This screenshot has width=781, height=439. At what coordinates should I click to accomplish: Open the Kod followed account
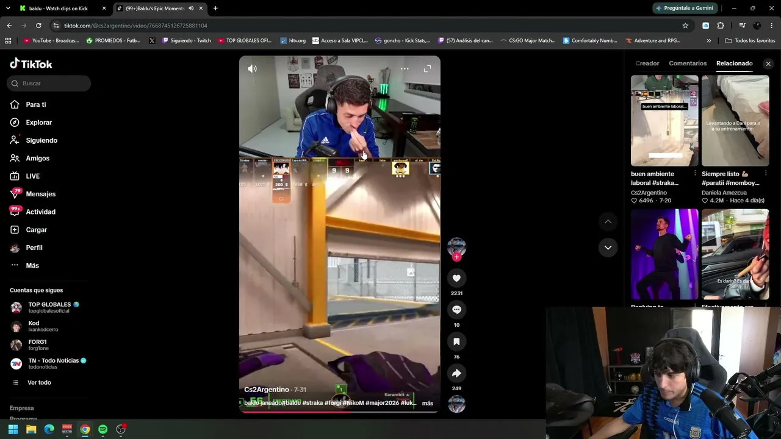point(43,326)
